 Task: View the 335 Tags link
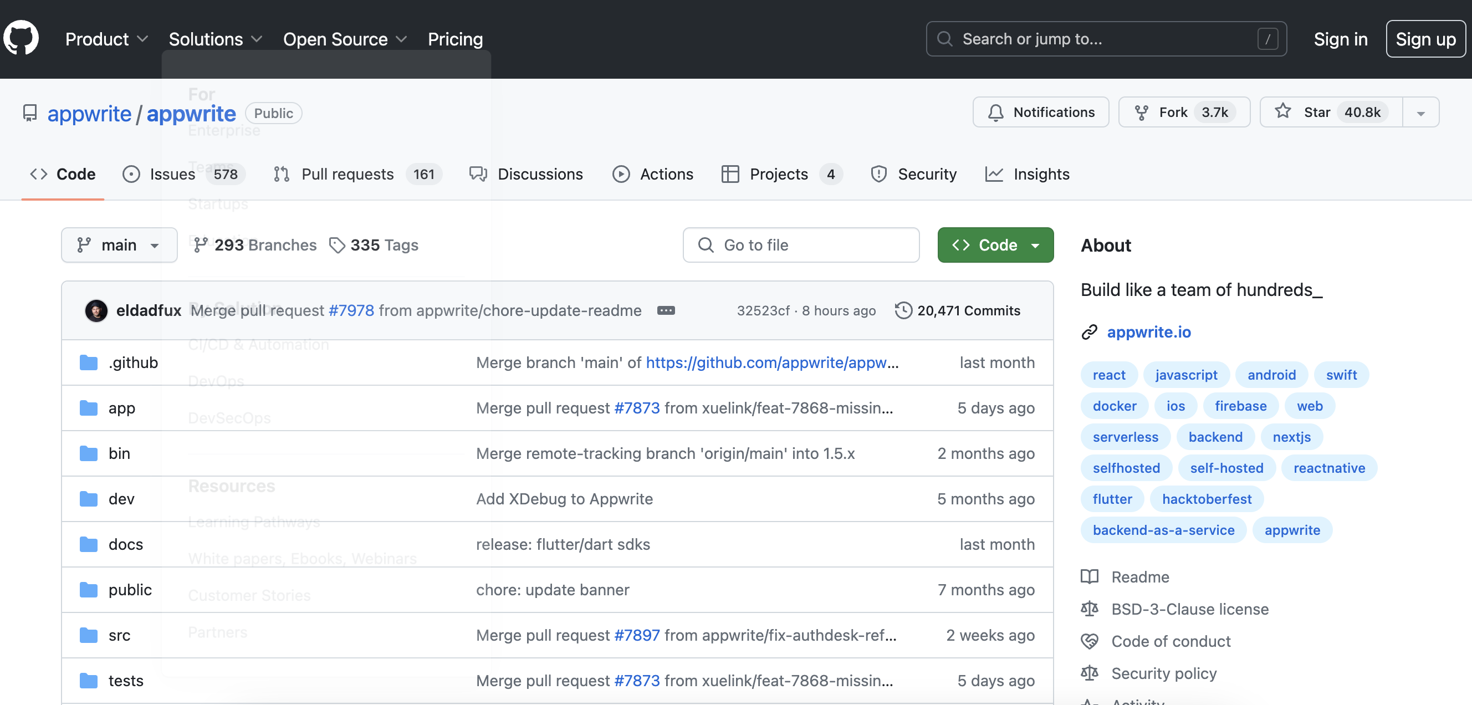click(x=374, y=244)
